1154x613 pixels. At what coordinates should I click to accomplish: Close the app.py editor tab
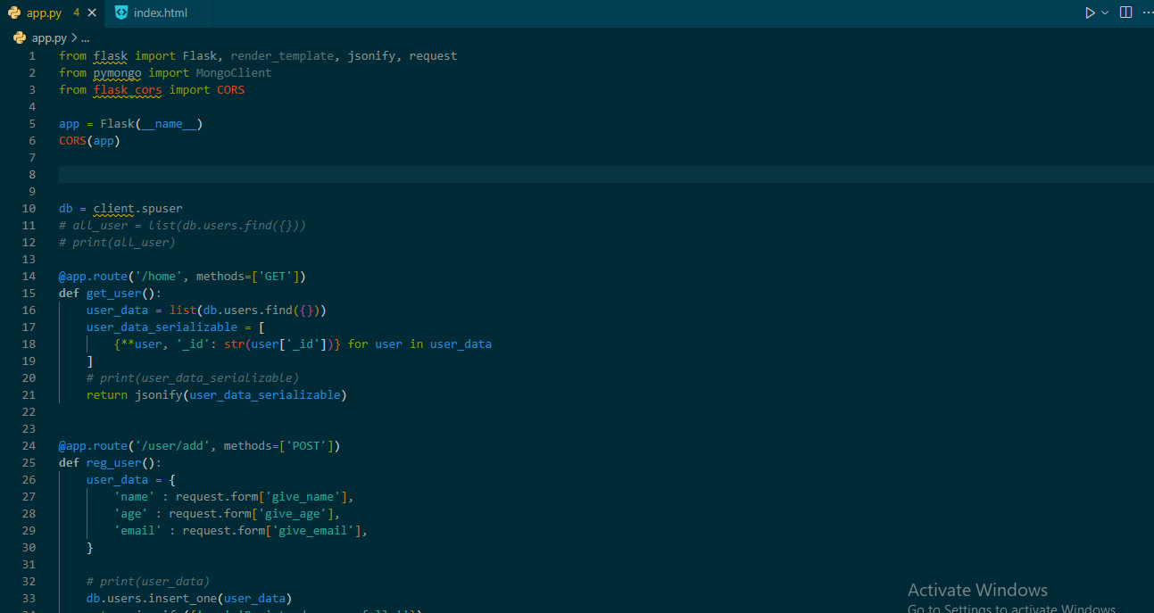point(92,12)
